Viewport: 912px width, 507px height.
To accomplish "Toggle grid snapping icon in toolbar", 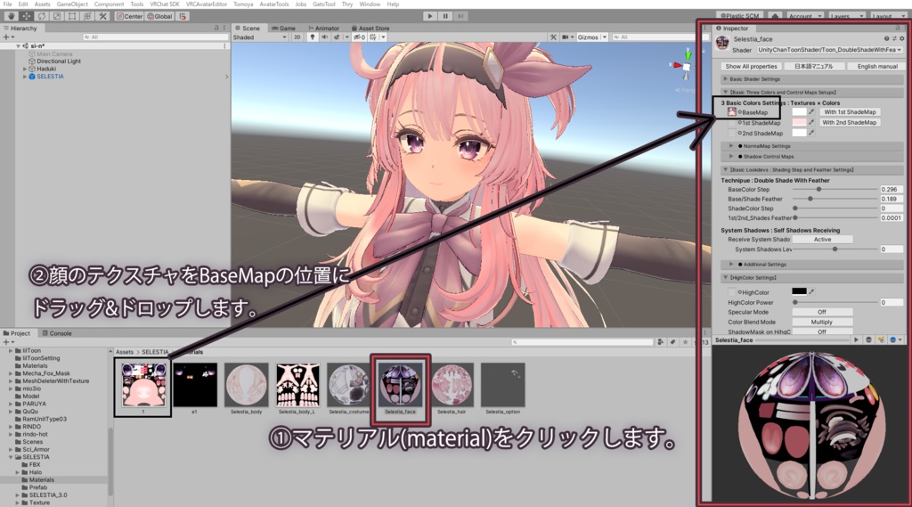I will point(183,16).
